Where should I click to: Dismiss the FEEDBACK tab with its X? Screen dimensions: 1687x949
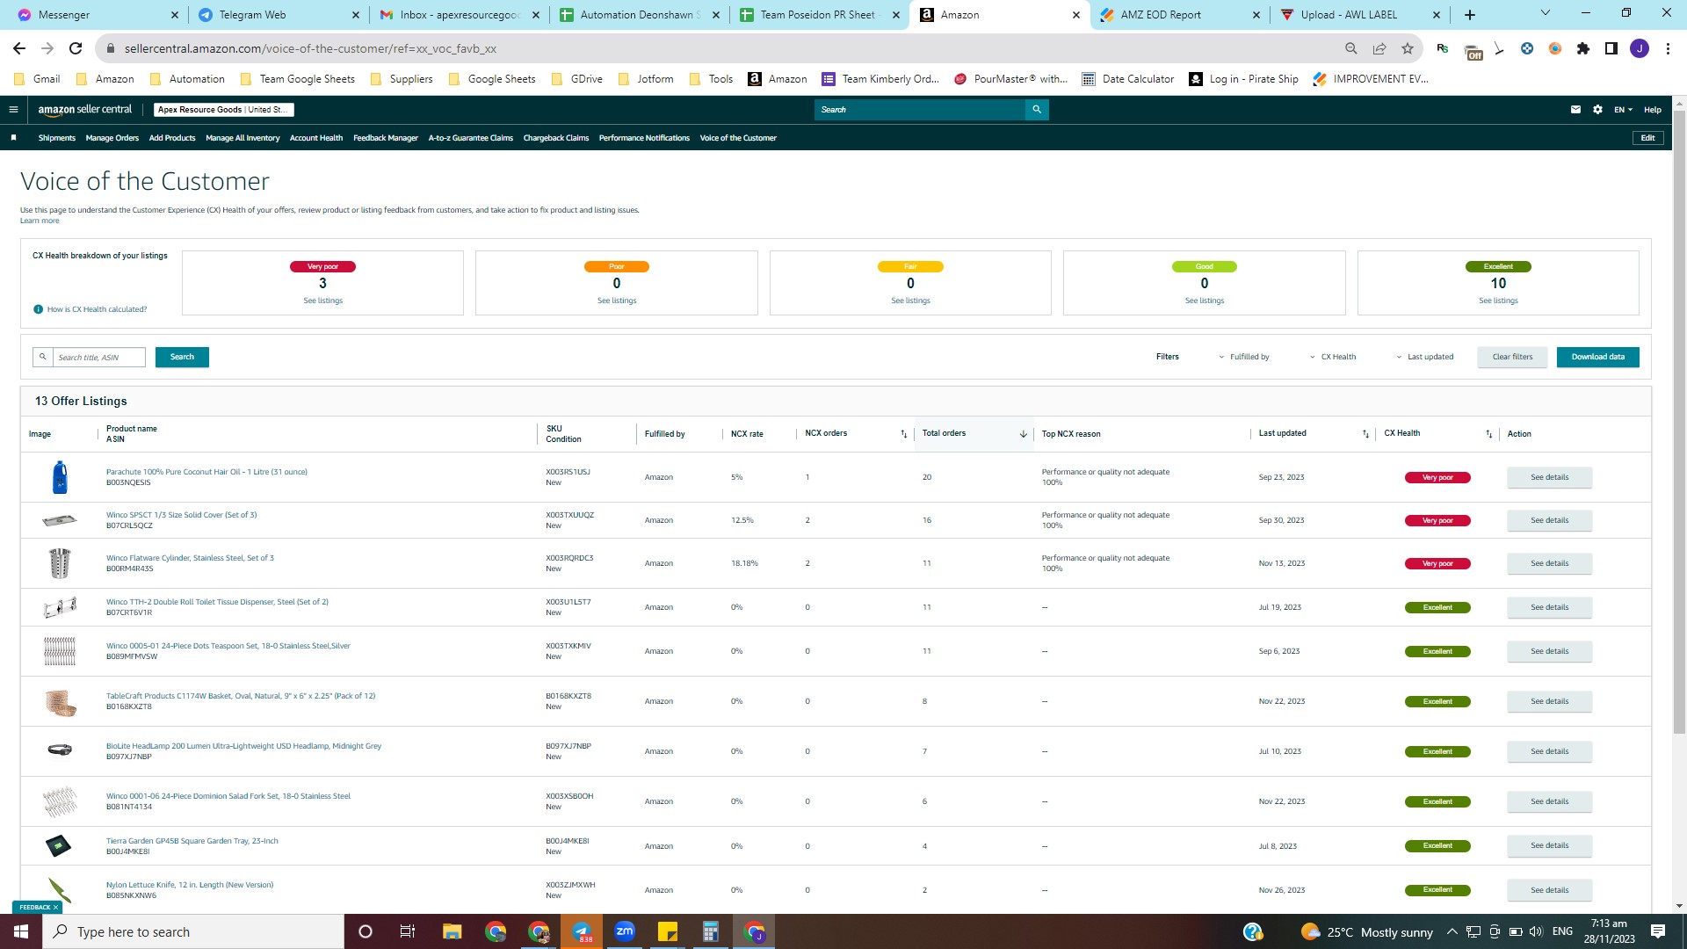tap(55, 908)
